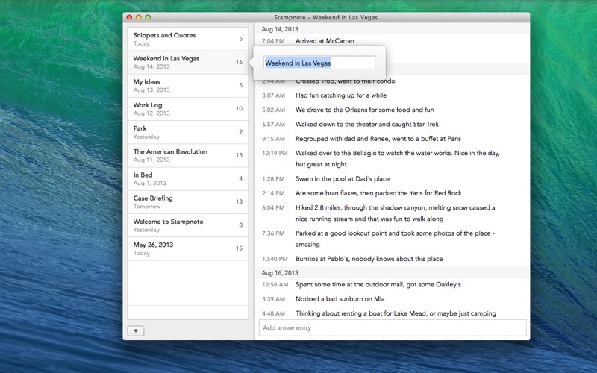Click the caught Star Trek entry
This screenshot has width=597, height=373.
pyautogui.click(x=367, y=124)
